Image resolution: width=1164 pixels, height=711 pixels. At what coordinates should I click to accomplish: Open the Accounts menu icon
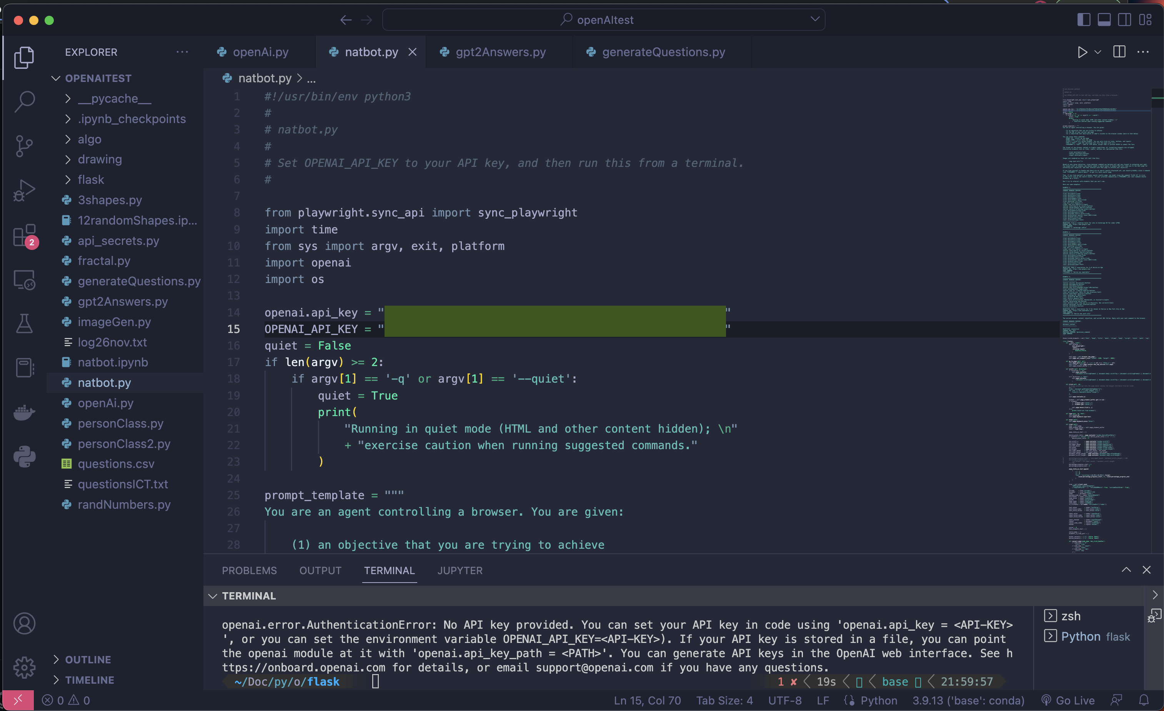(24, 624)
